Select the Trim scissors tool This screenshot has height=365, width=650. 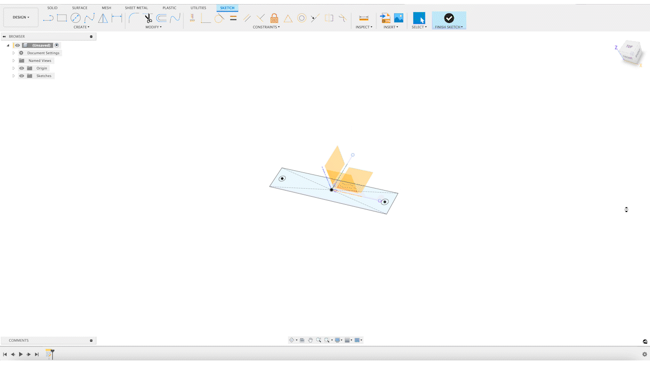(x=148, y=18)
